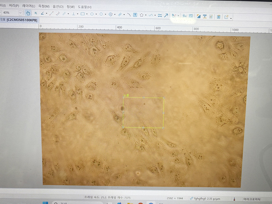Select the ellipse measurement tool
Screen dimensions: 272x204
92,14
